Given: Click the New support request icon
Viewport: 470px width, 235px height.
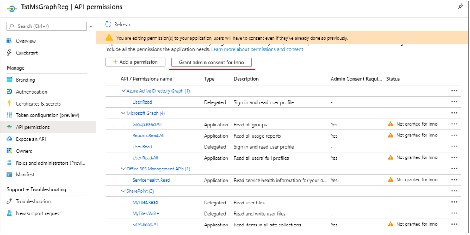Looking at the screenshot, I should click(x=9, y=213).
